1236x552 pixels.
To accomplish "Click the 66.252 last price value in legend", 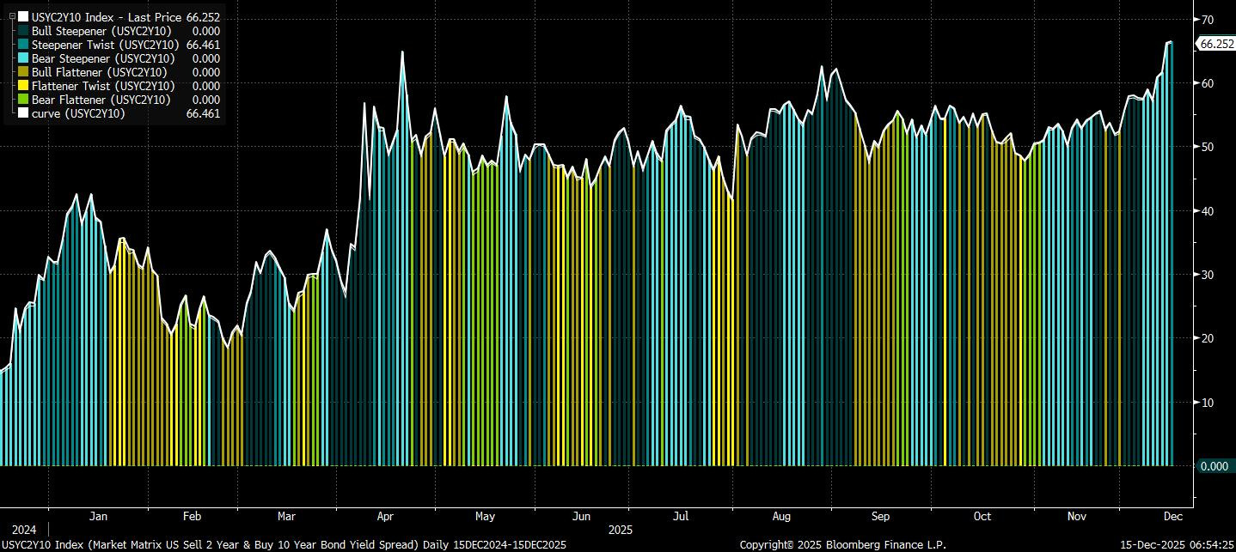I will tap(203, 17).
